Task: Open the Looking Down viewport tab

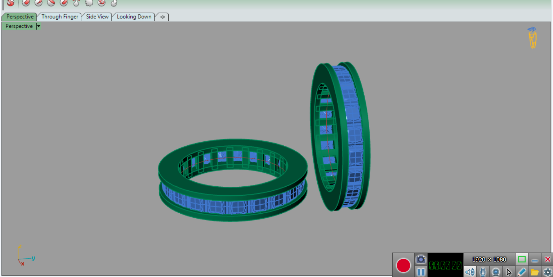Action: tap(134, 17)
